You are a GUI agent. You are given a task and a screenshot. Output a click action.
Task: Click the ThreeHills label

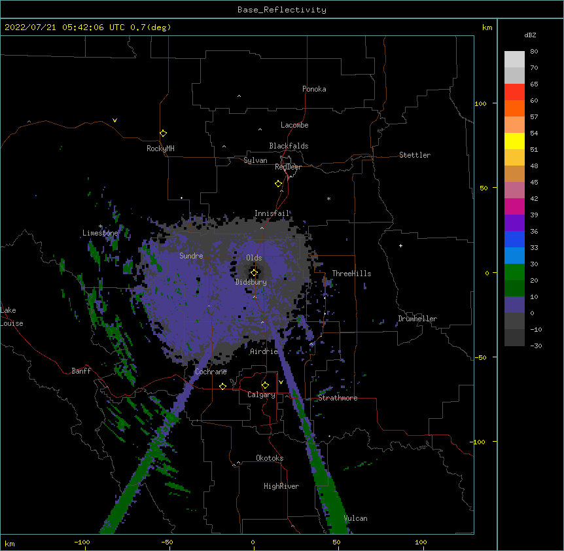pyautogui.click(x=351, y=274)
